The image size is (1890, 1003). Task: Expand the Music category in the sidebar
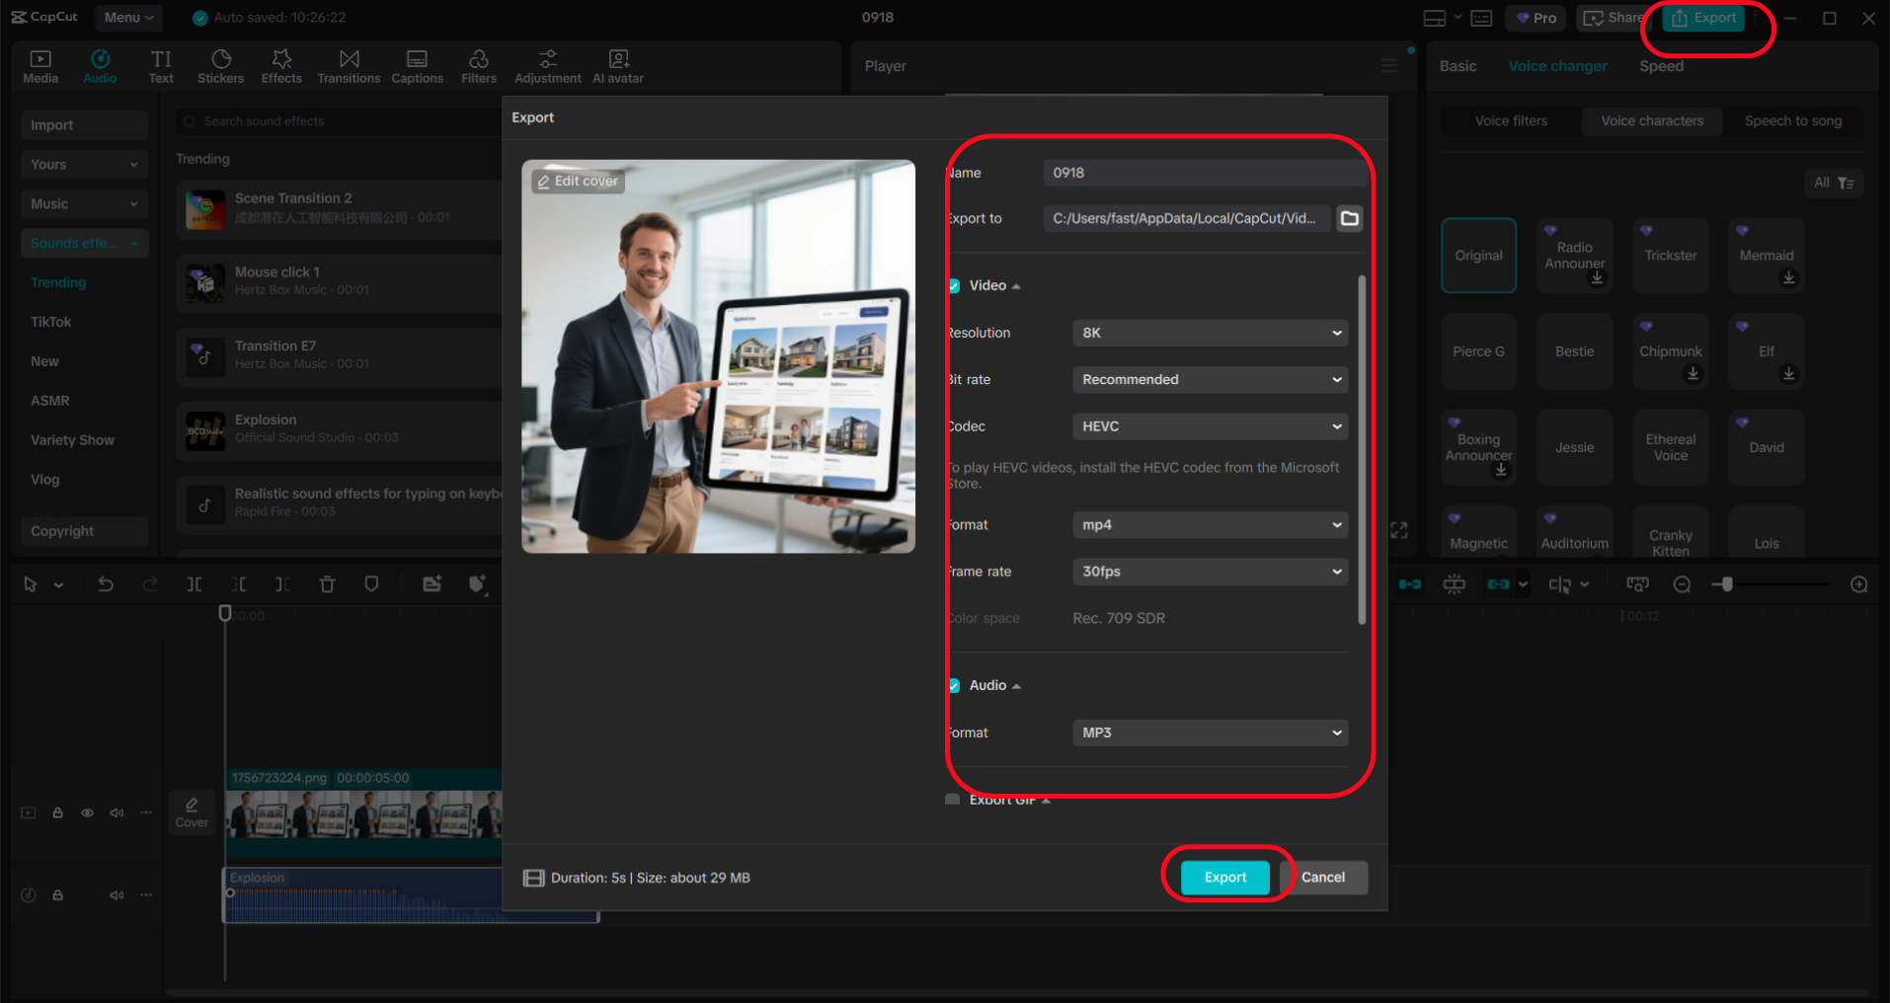[x=84, y=203]
